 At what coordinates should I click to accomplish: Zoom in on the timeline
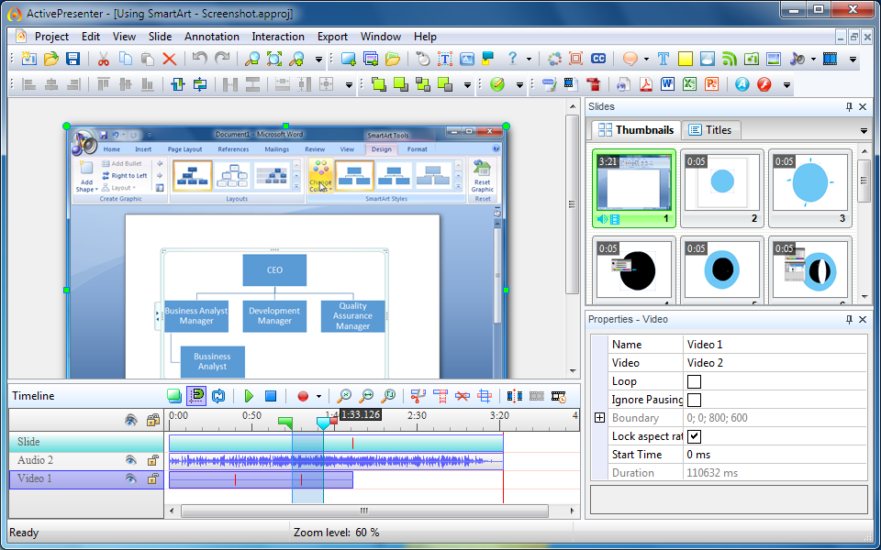(x=343, y=396)
